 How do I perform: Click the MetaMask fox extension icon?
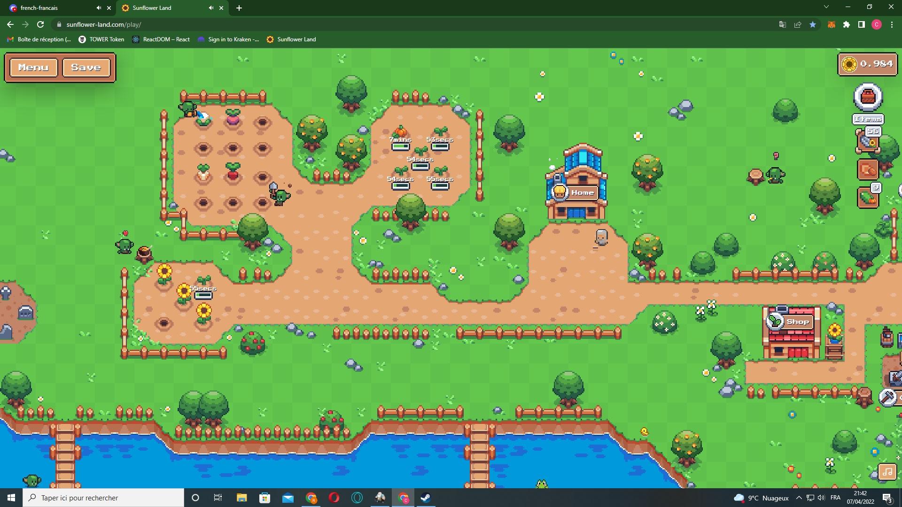click(x=831, y=24)
